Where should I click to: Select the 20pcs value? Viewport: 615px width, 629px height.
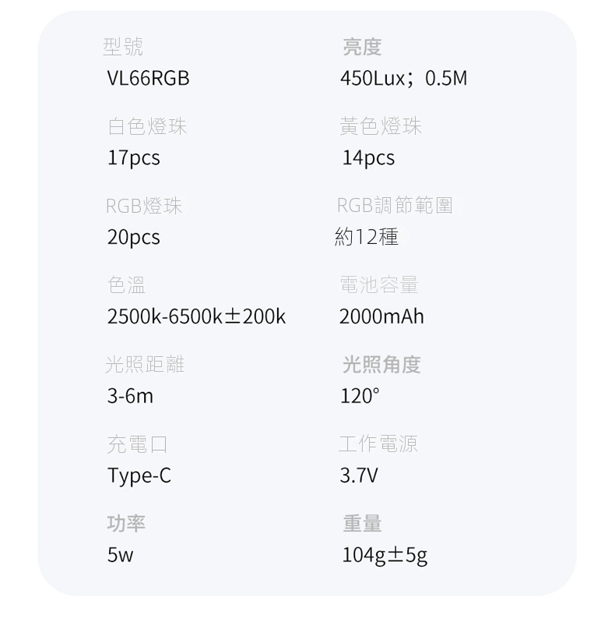pyautogui.click(x=133, y=238)
